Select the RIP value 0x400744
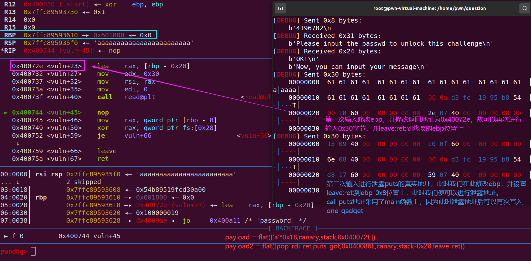The width and height of the screenshot is (531, 261). (39, 51)
